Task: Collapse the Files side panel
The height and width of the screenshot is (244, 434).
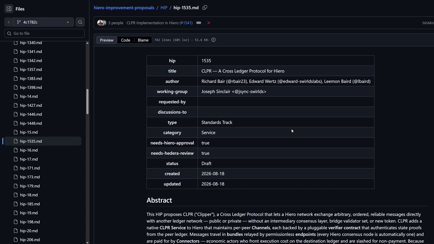Action: click(9, 9)
